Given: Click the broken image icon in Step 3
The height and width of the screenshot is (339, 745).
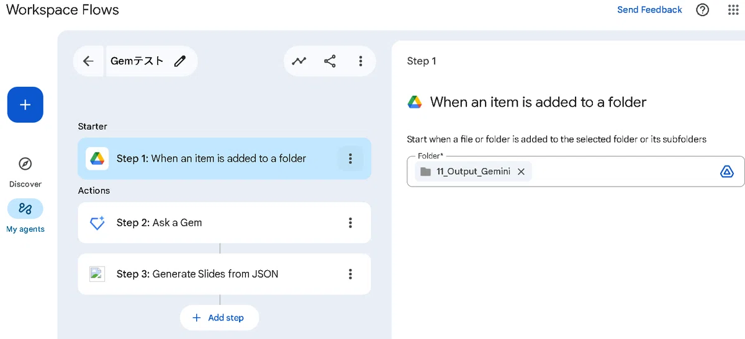Looking at the screenshot, I should pyautogui.click(x=97, y=274).
